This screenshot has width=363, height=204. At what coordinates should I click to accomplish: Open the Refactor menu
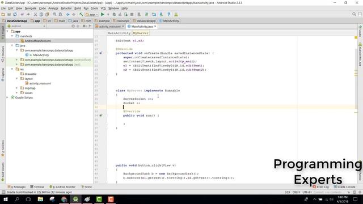[x=66, y=8]
